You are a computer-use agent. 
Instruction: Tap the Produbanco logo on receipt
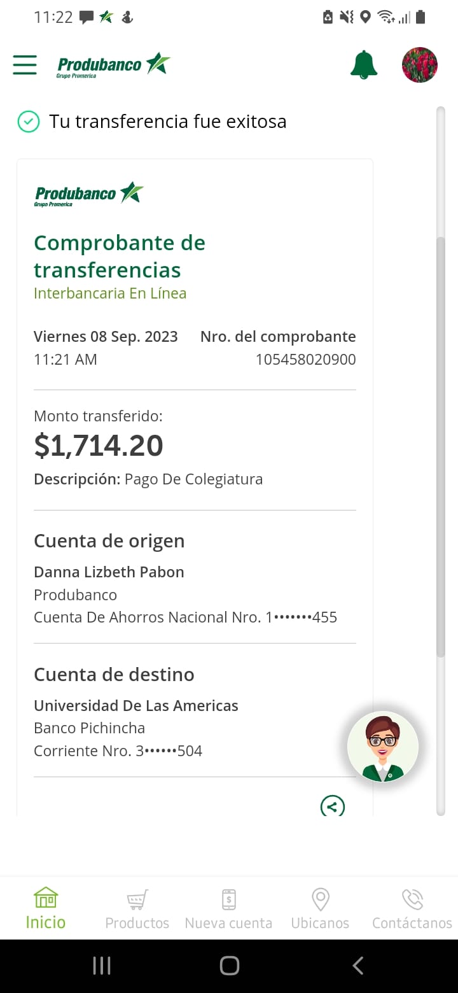click(x=89, y=194)
